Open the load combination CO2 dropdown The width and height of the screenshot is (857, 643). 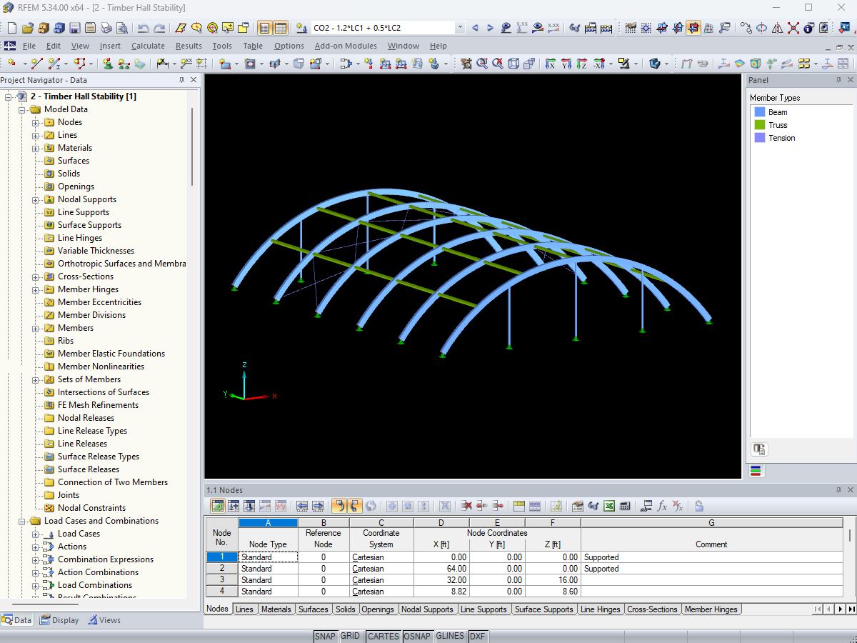(459, 29)
